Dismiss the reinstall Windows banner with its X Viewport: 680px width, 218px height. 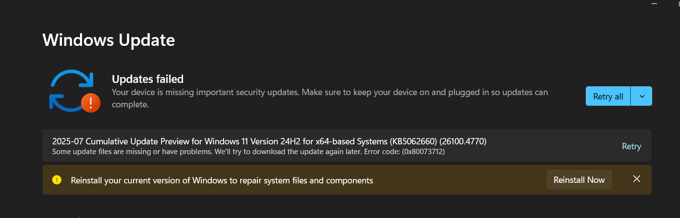637,179
